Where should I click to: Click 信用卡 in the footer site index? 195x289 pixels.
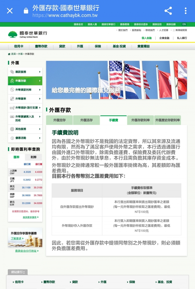click(x=19, y=282)
